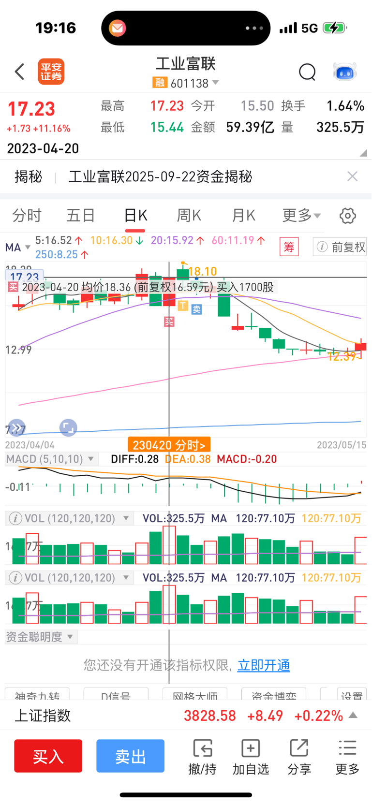372x805 pixels.
Task: Open 撤/持 orders icon
Action: pos(202,757)
